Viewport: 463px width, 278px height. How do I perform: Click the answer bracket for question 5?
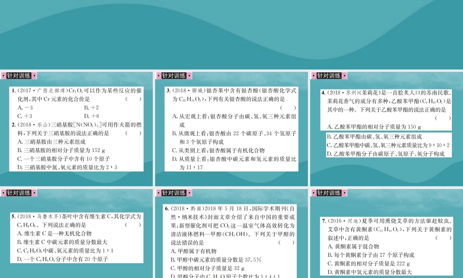point(133,225)
